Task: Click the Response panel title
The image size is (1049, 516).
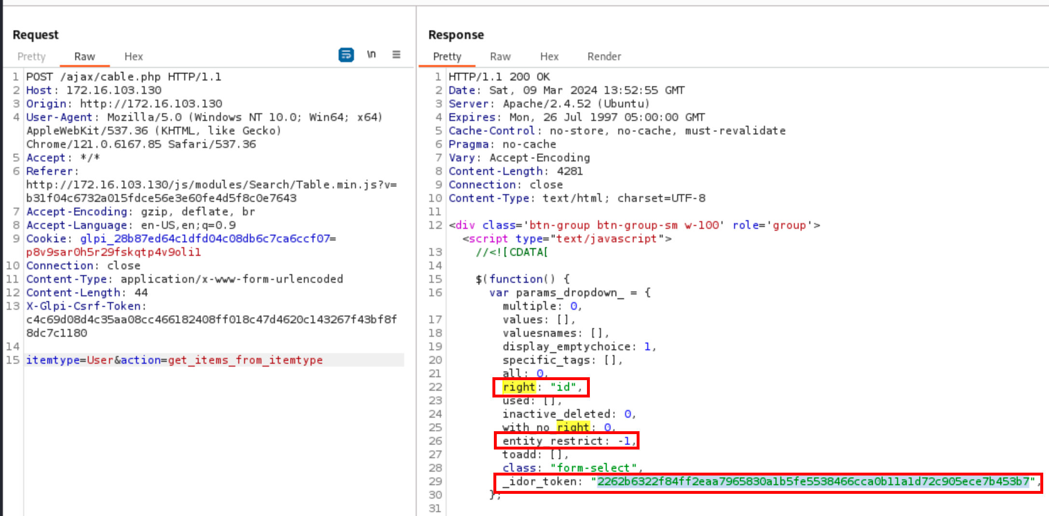Action: [x=456, y=35]
